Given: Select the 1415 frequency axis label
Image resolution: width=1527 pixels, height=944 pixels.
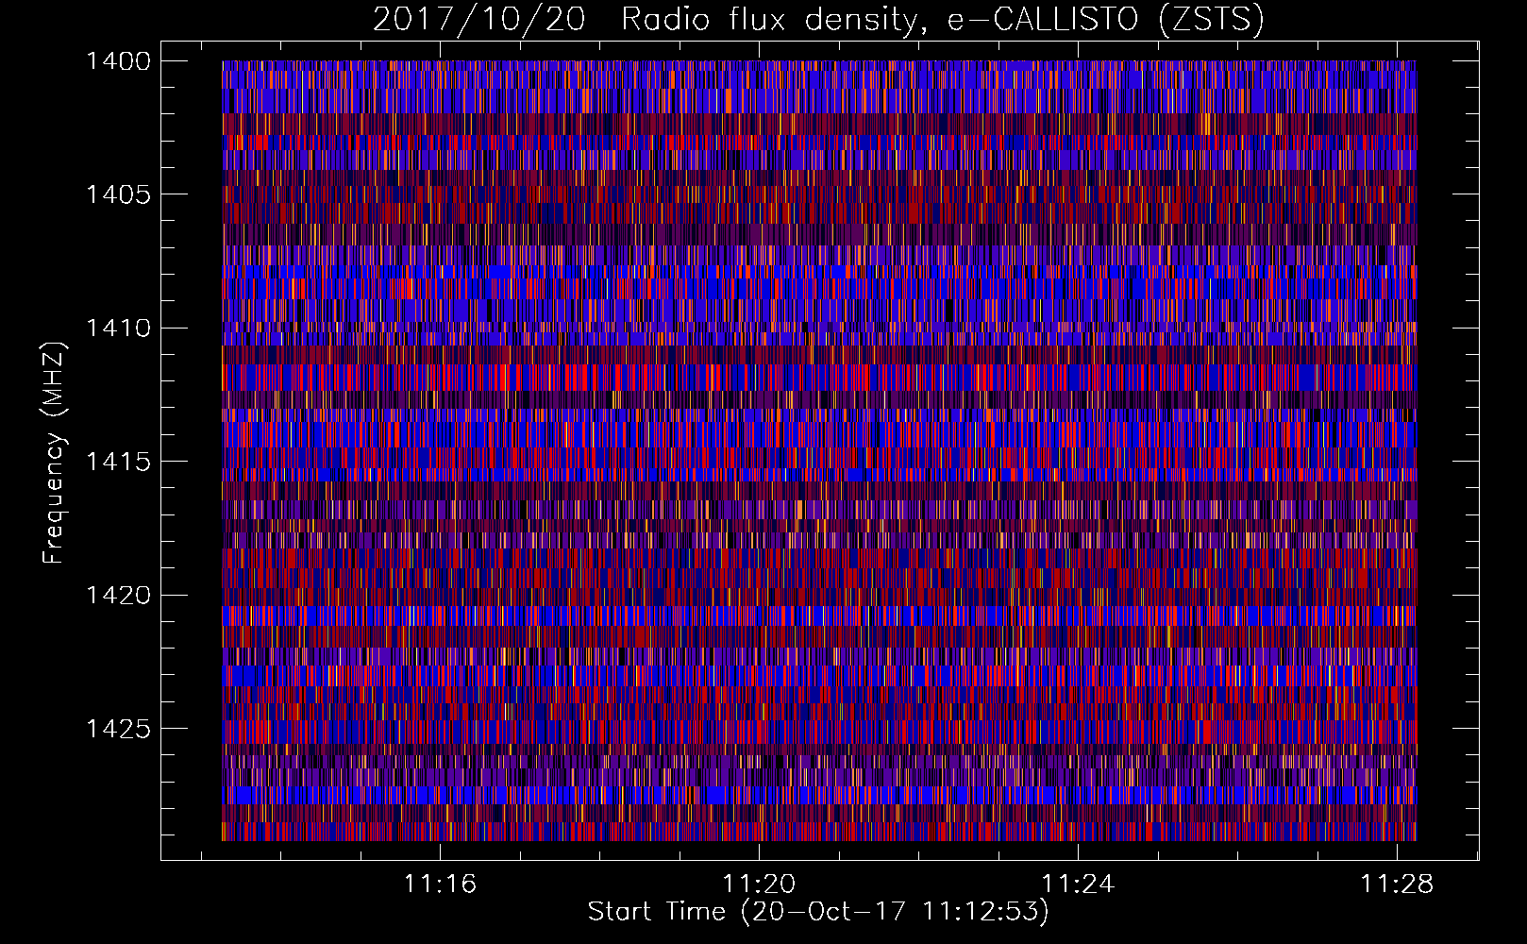Looking at the screenshot, I should (118, 462).
